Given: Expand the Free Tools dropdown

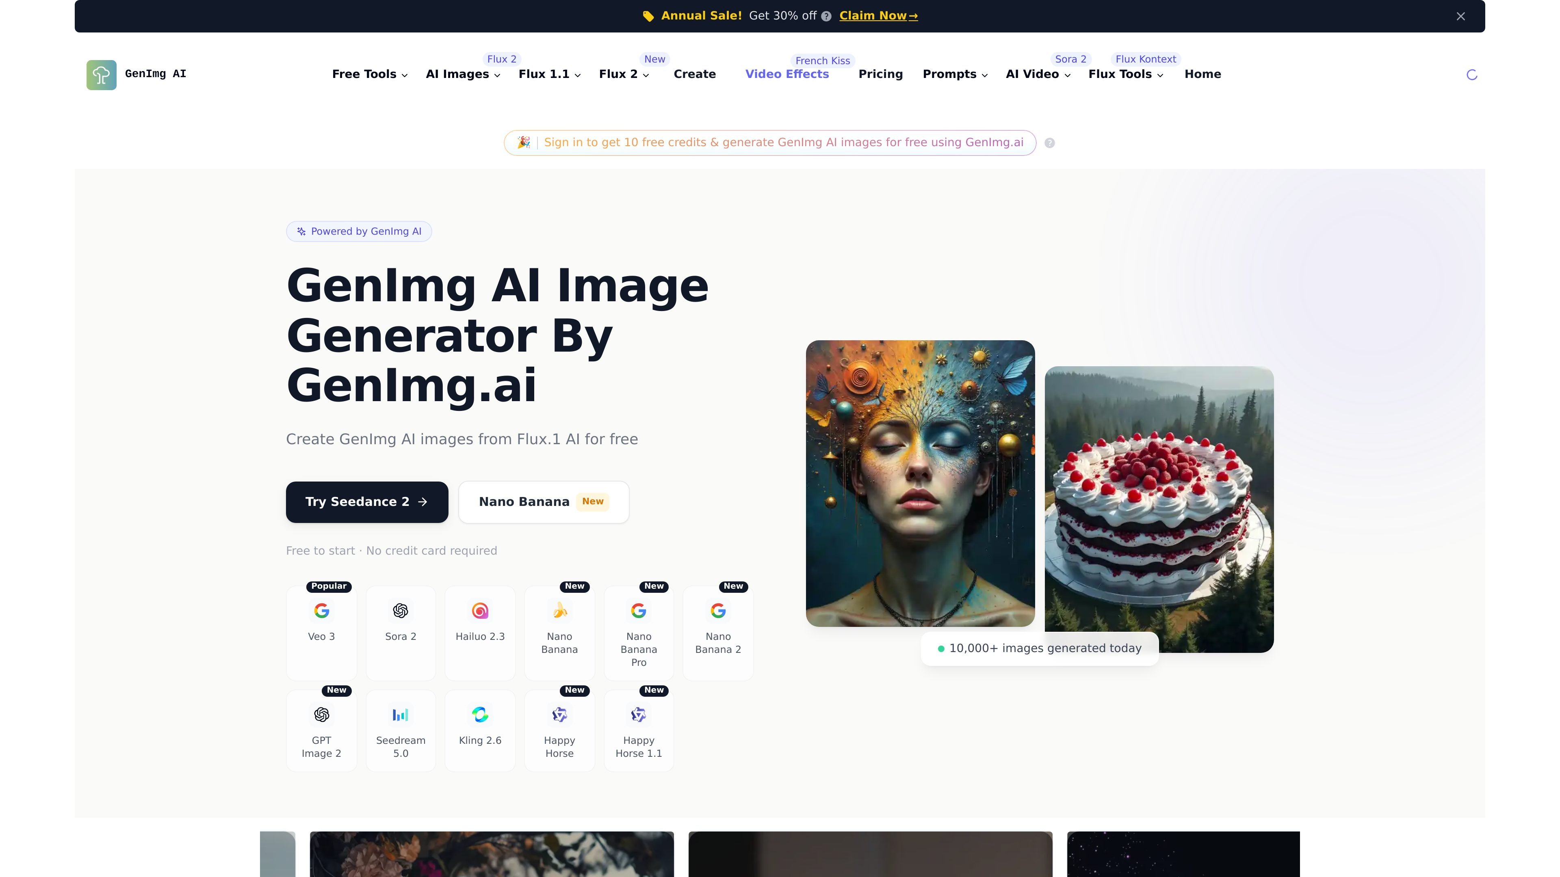Looking at the screenshot, I should [370, 74].
